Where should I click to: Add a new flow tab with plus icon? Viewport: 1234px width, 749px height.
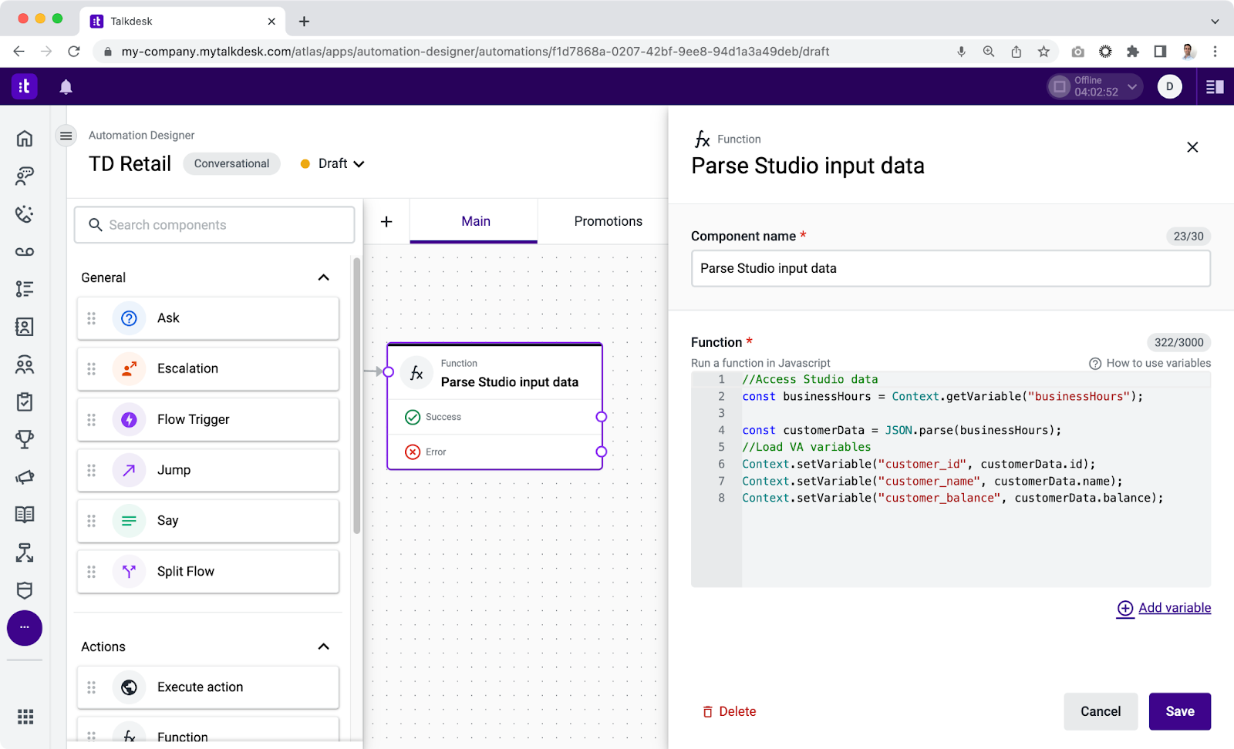coord(386,222)
